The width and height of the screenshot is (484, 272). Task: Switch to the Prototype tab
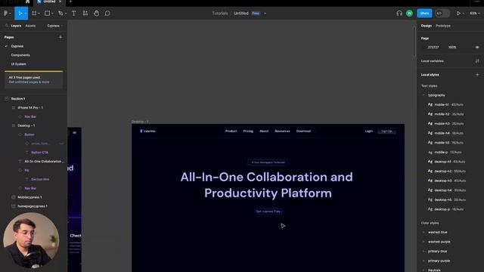[x=443, y=26]
